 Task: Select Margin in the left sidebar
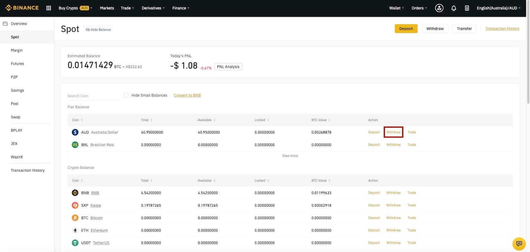[x=17, y=50]
